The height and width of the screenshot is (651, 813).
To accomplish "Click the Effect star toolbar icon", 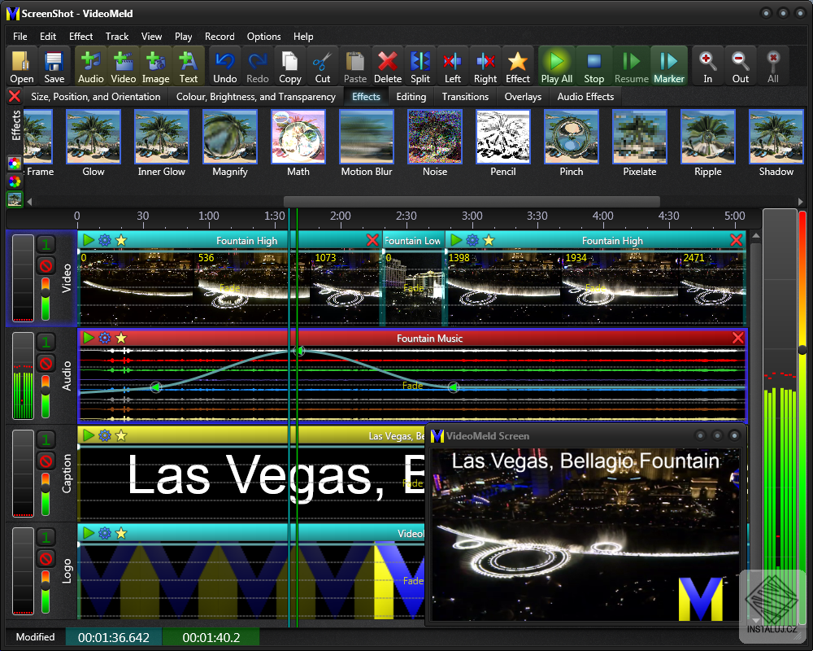I will (517, 66).
